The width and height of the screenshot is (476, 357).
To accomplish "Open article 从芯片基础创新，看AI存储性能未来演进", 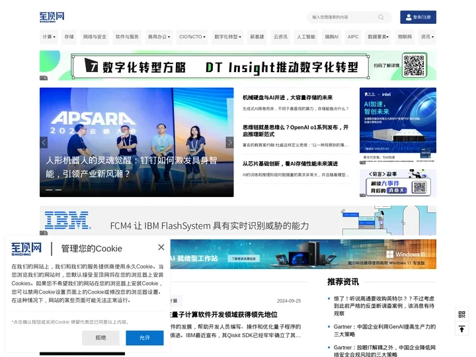I will pos(290,164).
